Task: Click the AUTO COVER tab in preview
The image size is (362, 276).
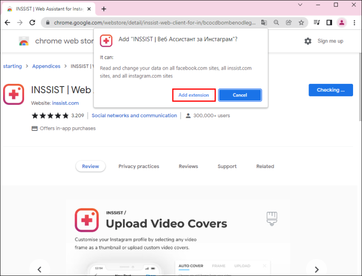Action: pos(191,266)
